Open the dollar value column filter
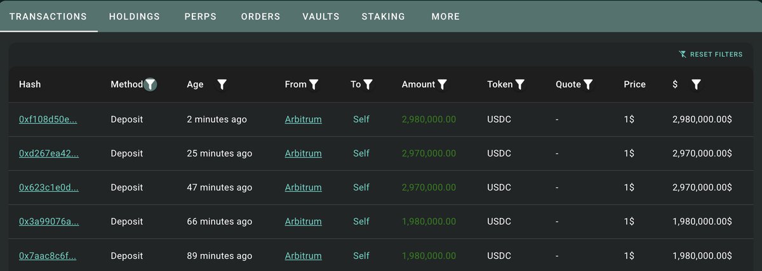Viewport: 762px width, 271px height. [696, 84]
